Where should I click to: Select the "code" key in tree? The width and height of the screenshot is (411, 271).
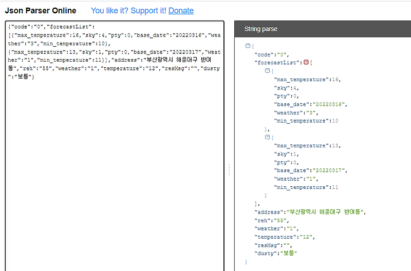click(263, 54)
